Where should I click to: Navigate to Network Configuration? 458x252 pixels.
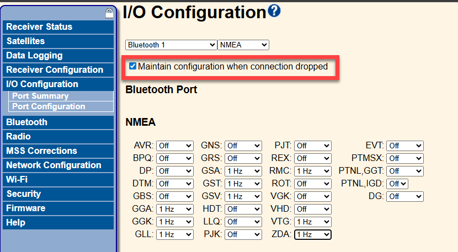pos(54,165)
